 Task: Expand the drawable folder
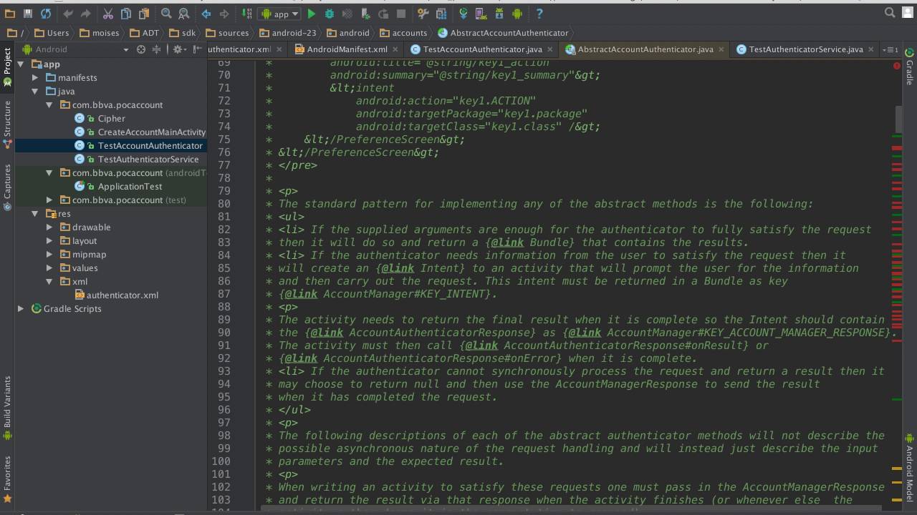pyautogui.click(x=49, y=227)
